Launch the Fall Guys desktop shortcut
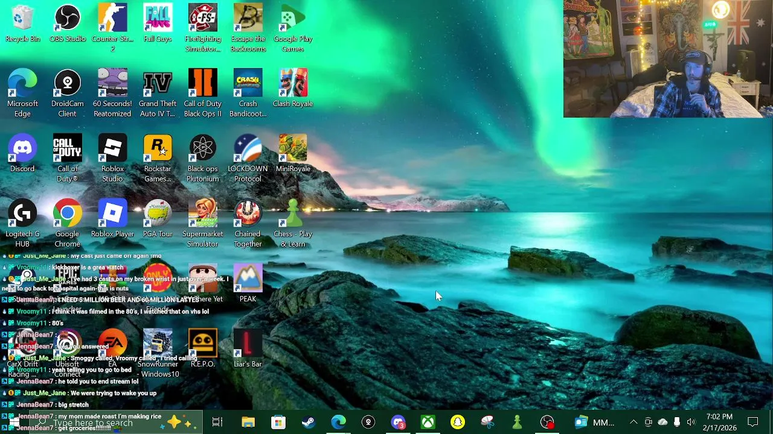The width and height of the screenshot is (773, 434). coord(158,24)
